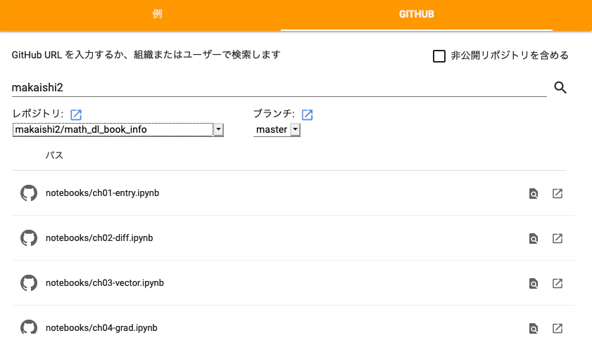Image resolution: width=592 pixels, height=359 pixels.
Task: Open ch03-vector.ipynb in new tab icon
Action: click(x=558, y=283)
